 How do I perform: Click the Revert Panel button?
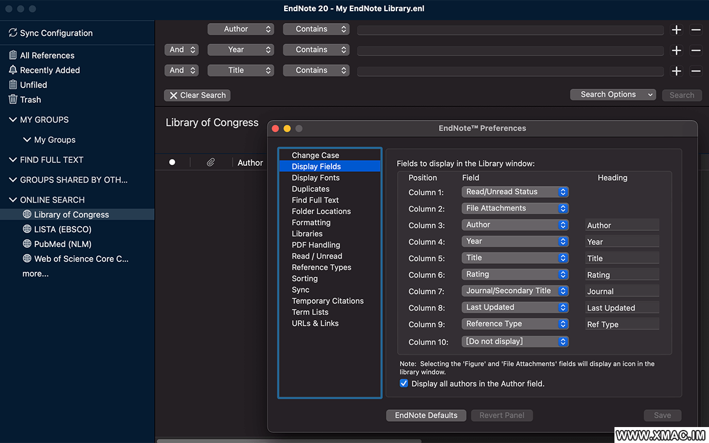point(502,415)
